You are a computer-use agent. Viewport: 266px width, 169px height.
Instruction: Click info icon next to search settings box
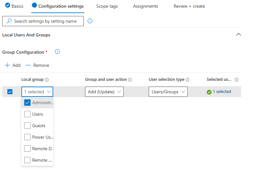click(x=90, y=21)
